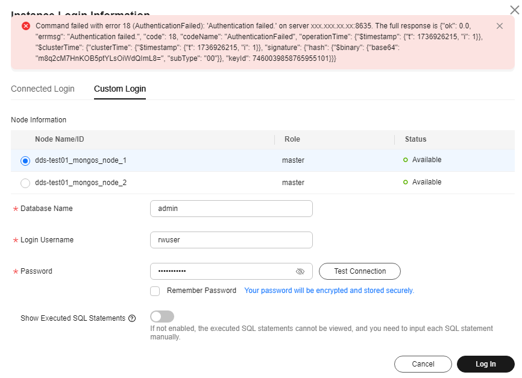Enable the Show Executed SQL Statements switch

pos(162,317)
